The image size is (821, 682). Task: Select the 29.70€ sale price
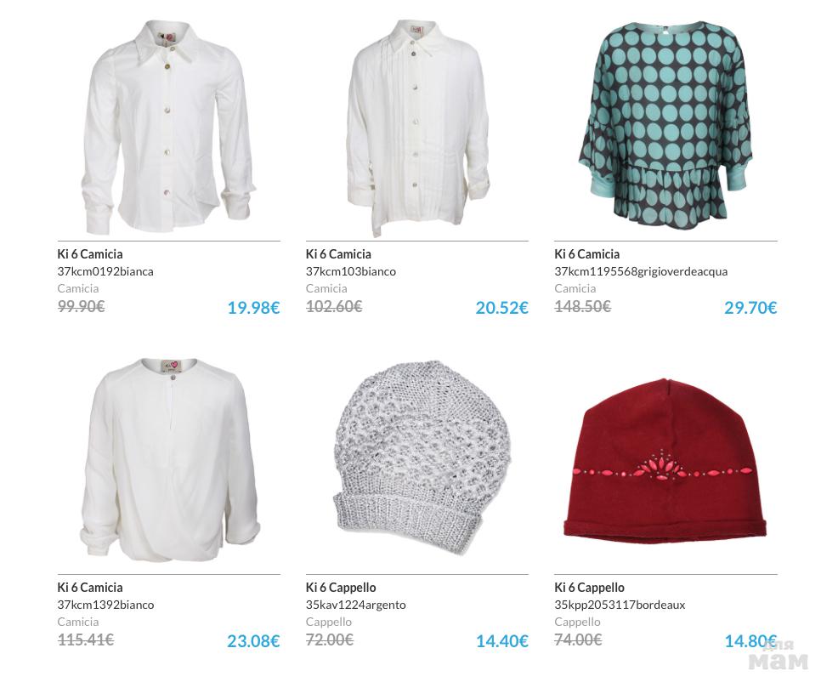coord(750,308)
